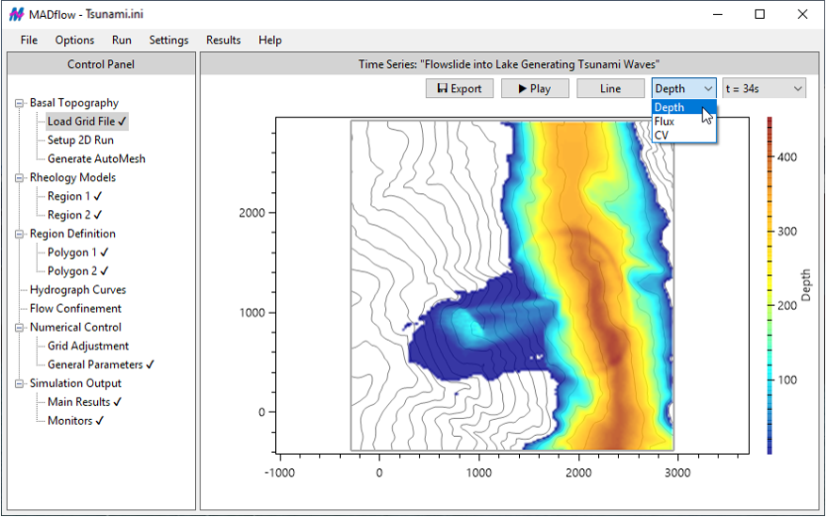
Task: Click the Export save icon button
Action: tap(460, 89)
